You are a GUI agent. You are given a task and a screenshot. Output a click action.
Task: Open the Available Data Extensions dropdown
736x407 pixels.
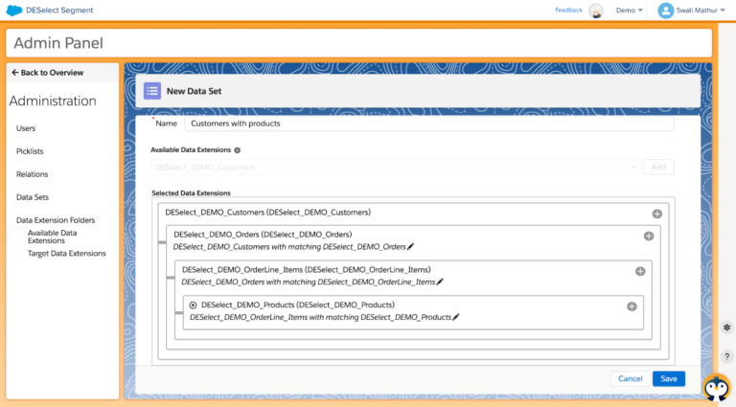[x=394, y=168]
